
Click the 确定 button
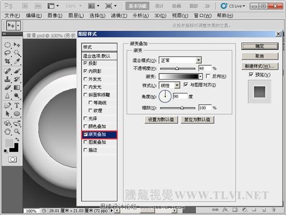260,47
